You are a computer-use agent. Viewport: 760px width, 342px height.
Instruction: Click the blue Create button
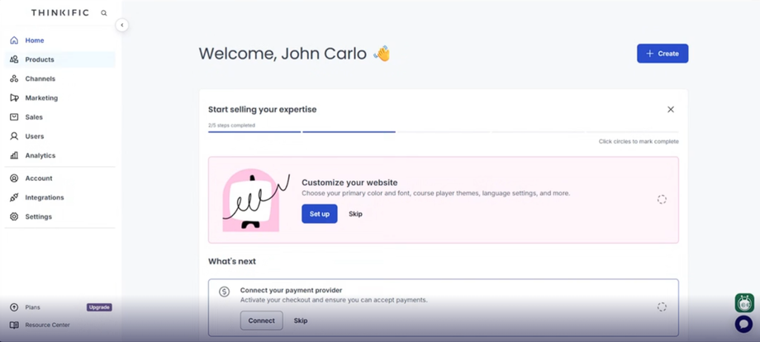pos(663,54)
